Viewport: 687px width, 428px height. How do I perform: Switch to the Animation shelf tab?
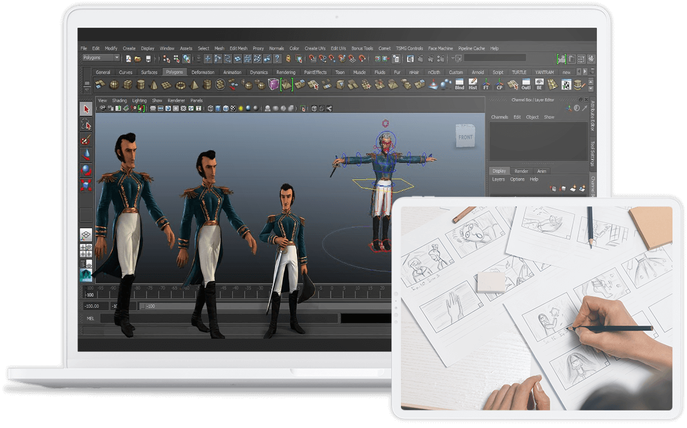pyautogui.click(x=232, y=72)
